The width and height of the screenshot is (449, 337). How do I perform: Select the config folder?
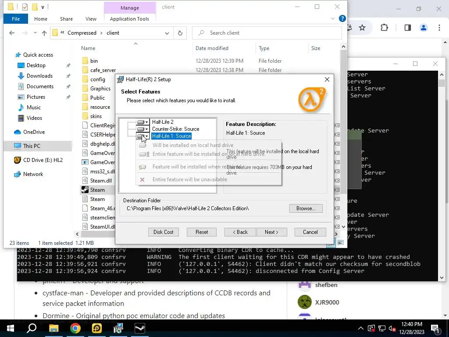(98, 79)
